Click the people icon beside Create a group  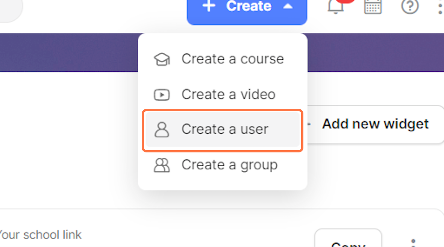(x=162, y=165)
